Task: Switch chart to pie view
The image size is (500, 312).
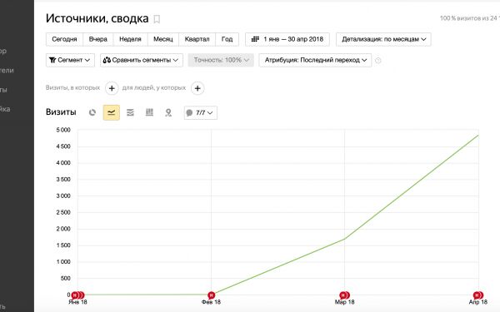Action: 92,112
